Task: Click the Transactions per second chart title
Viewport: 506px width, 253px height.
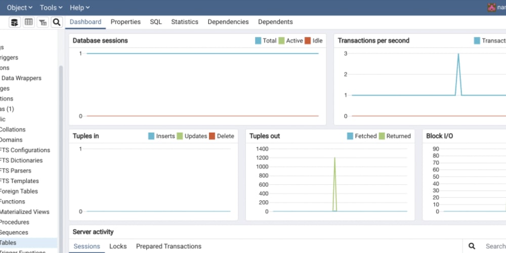Action: click(373, 40)
